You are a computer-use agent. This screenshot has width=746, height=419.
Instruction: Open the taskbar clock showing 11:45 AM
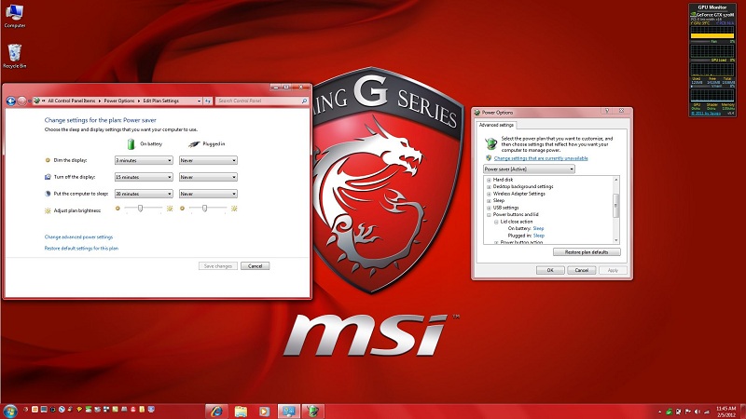[x=725, y=412]
